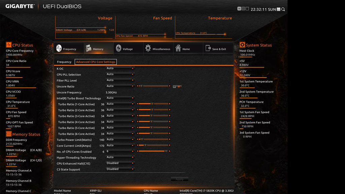Open the Save & Exit tab label

[x=219, y=49]
